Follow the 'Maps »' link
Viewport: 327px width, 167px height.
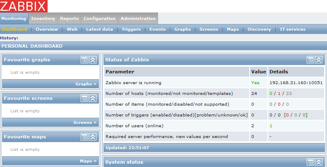[x=88, y=161]
